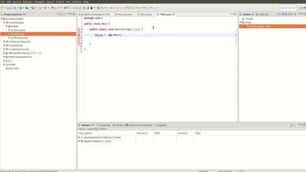Click the Save All toolbar icon
This screenshot has width=306, height=172.
(11, 8)
